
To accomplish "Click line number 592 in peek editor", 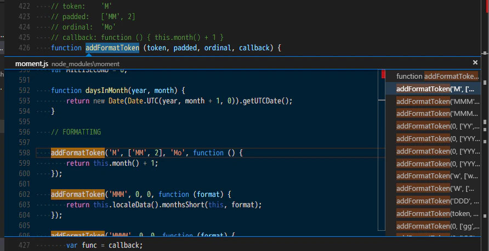I will click(x=24, y=91).
